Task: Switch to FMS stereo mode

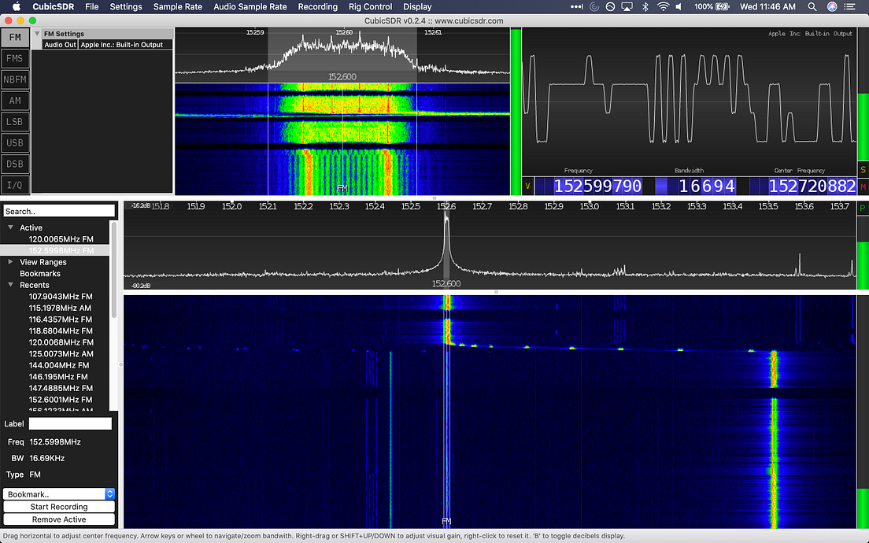Action: tap(16, 57)
